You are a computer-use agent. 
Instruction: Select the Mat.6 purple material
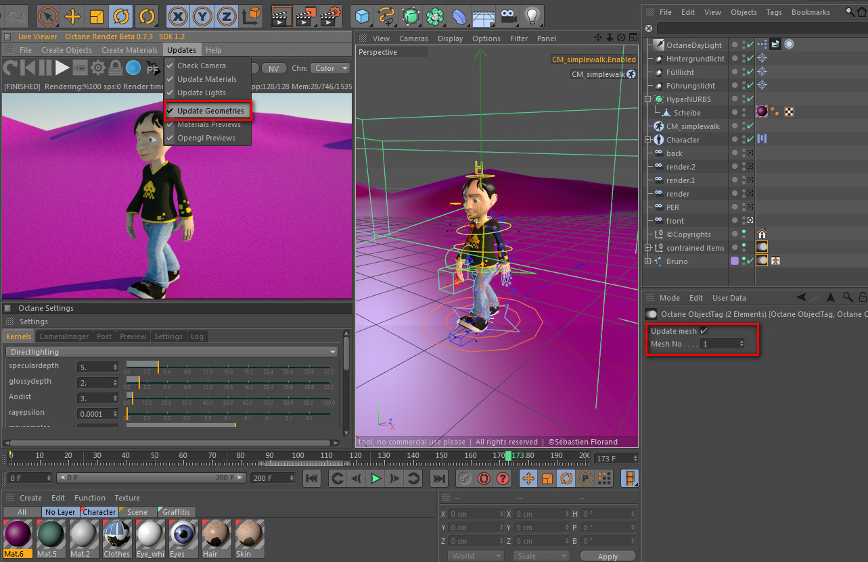[18, 539]
